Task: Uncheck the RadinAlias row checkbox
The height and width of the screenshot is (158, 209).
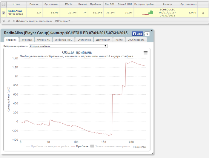Action: [4, 13]
